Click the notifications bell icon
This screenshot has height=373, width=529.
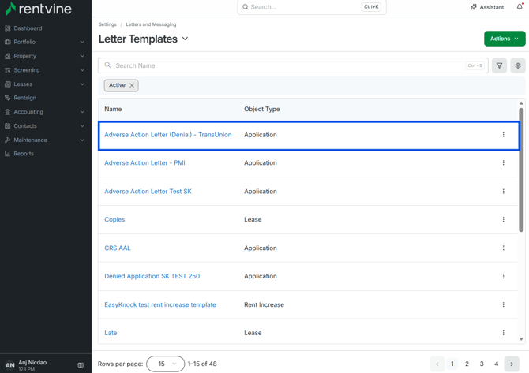[x=520, y=7]
